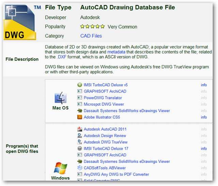Viewport: 218px width, 186px height.
Task: Open Adobe Illustrator CS5 link
Action: (102, 117)
